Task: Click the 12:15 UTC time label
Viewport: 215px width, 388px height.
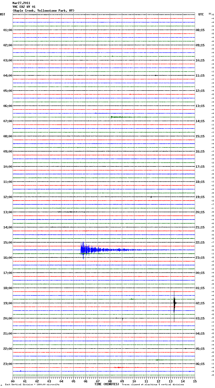Action: pos(200,91)
